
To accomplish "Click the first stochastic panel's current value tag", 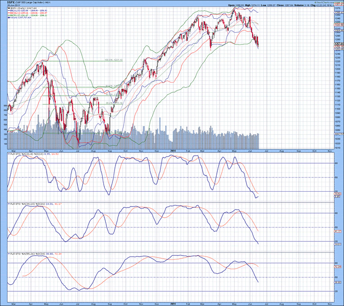I will [x=338, y=197].
